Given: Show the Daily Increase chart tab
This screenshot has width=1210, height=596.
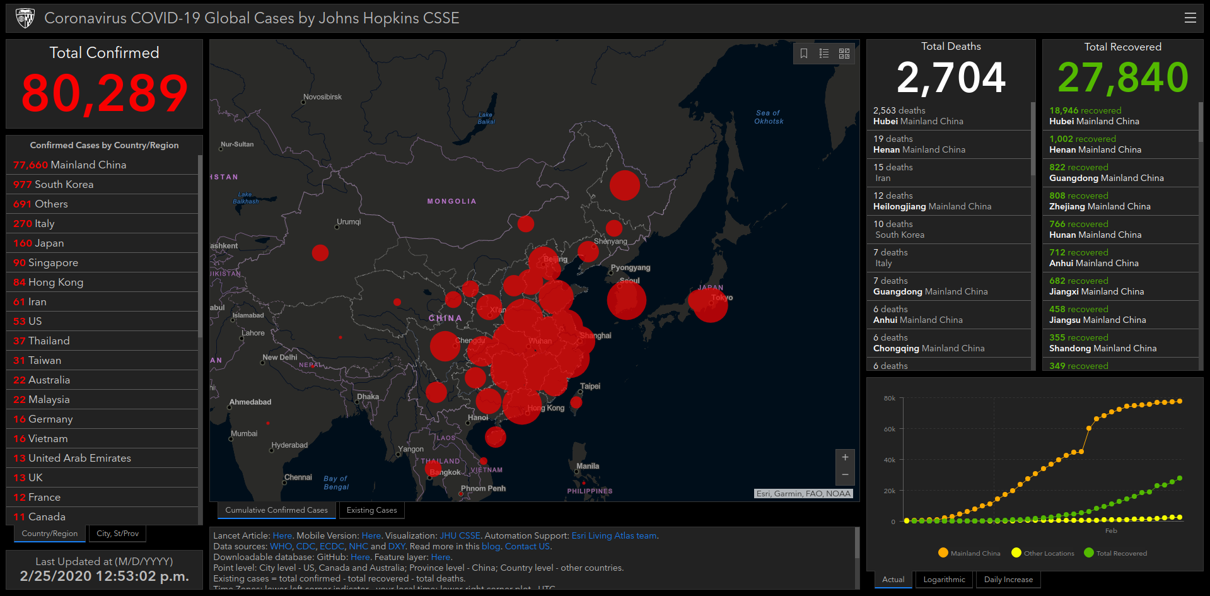Looking at the screenshot, I should tap(1008, 580).
